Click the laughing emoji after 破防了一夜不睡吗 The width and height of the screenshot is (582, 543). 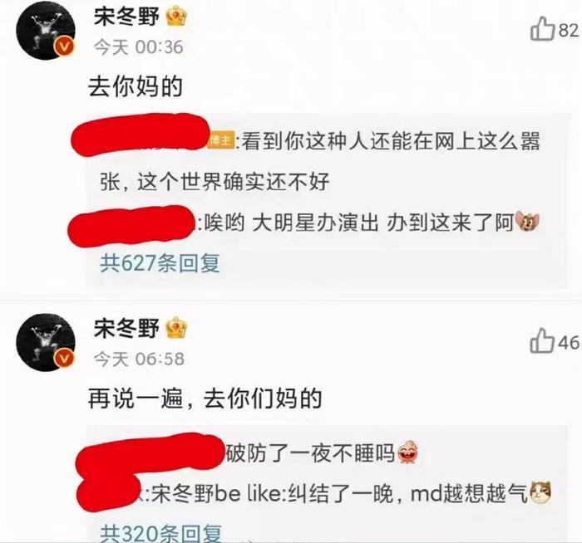(x=408, y=452)
